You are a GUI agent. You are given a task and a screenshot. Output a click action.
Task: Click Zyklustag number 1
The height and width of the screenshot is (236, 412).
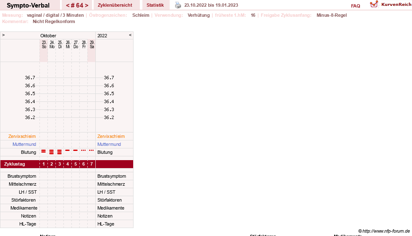(x=44, y=164)
